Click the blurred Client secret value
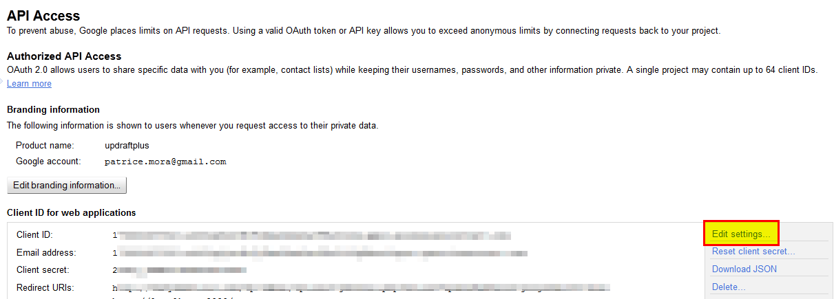 pos(180,270)
